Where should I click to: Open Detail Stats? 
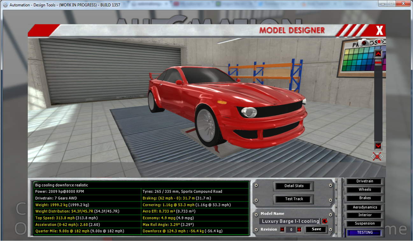(294, 186)
